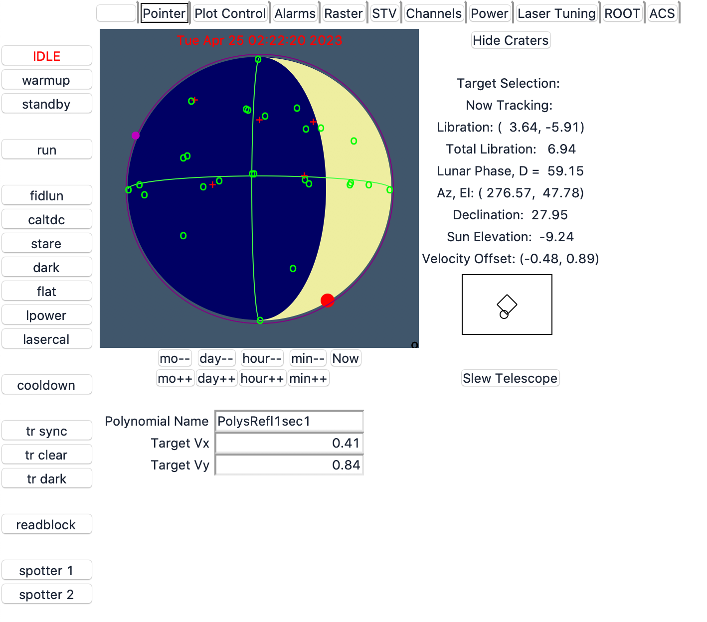Click the fidlun button
The height and width of the screenshot is (622, 707).
tap(47, 195)
